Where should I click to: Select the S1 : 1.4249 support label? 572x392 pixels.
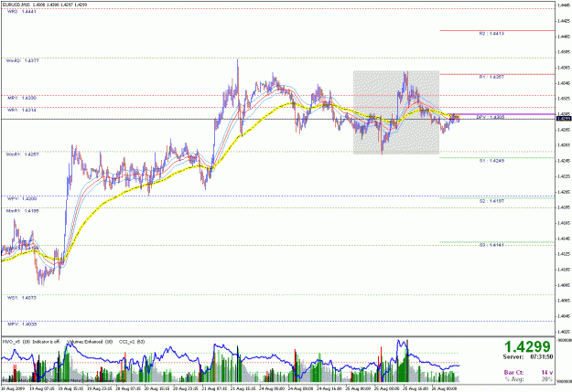coord(491,161)
